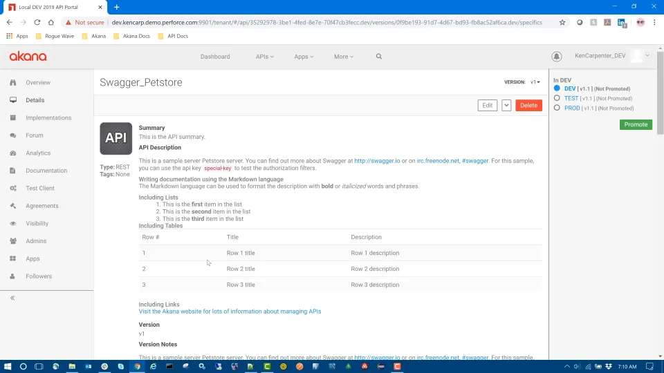Expand the APIs menu in top navigation
The width and height of the screenshot is (664, 373).
click(264, 57)
